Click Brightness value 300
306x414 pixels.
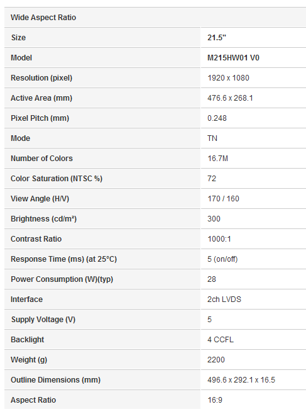pos(214,218)
